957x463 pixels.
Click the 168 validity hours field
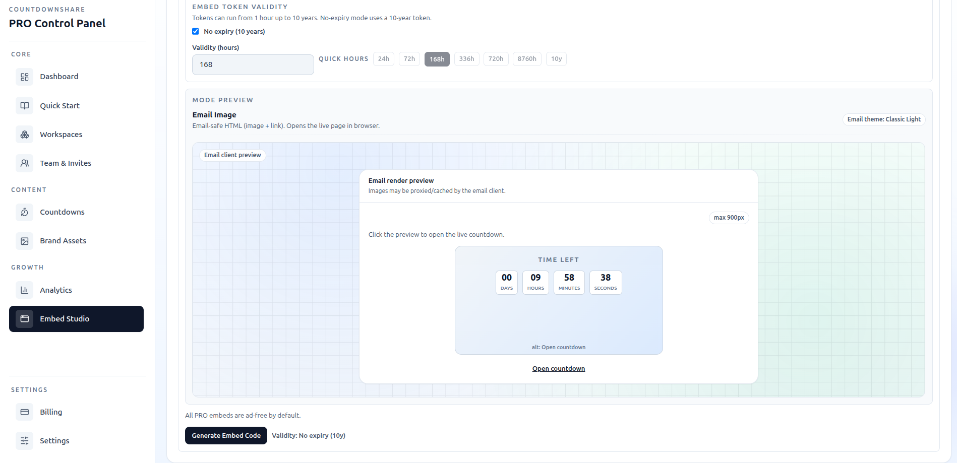[253, 64]
